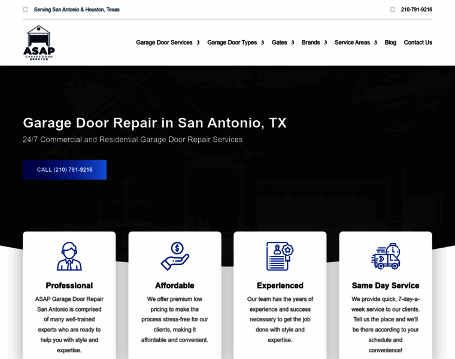455x359 pixels.
Task: Open the Brands menu item
Action: pos(311,42)
